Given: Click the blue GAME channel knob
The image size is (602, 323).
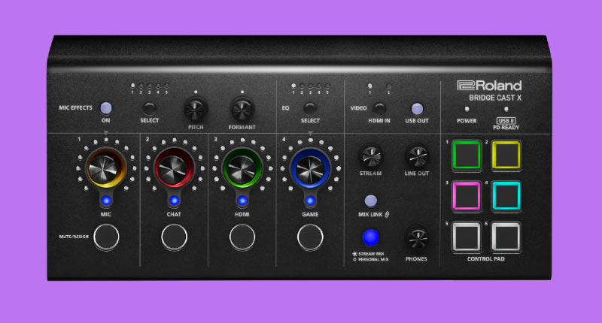Looking at the screenshot, I should click(310, 168).
